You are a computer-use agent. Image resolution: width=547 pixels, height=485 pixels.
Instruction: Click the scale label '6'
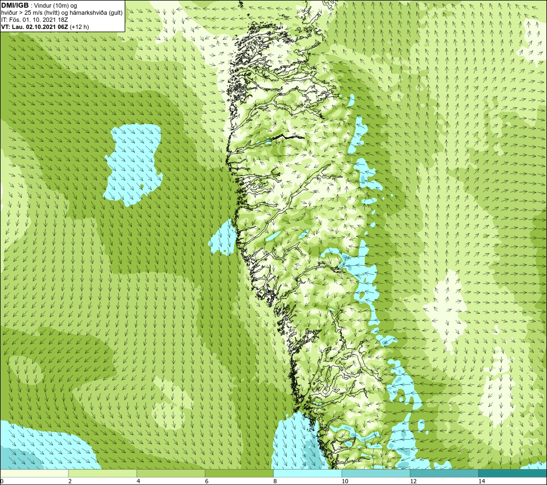207,482
